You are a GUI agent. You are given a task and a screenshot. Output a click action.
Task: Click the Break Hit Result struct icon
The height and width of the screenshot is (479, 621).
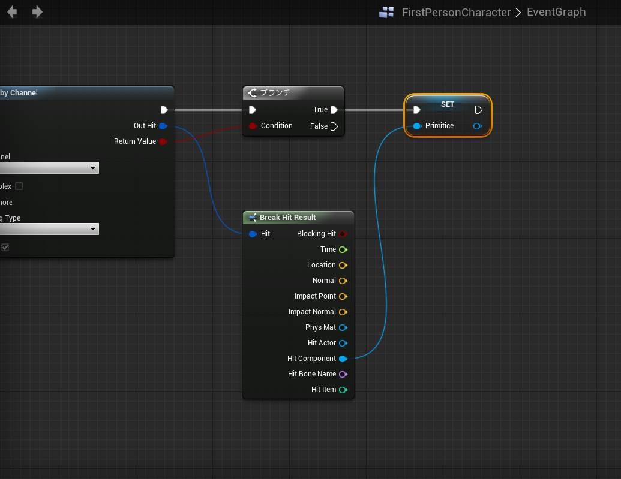[x=252, y=218]
